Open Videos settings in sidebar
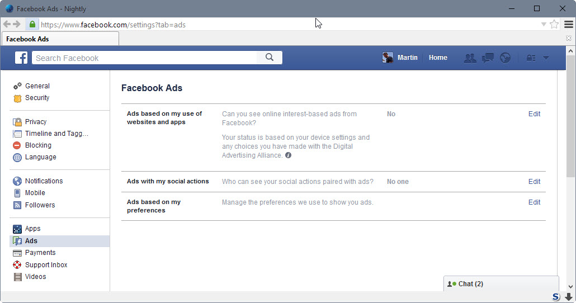Screen dimensions: 576x303 coord(35,277)
